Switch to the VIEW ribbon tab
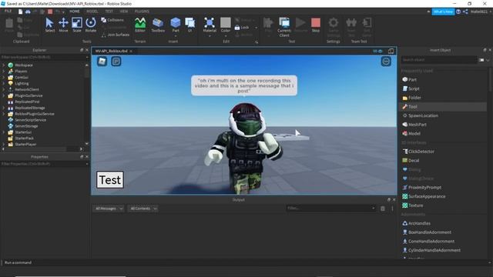493x277 pixels. [123, 12]
